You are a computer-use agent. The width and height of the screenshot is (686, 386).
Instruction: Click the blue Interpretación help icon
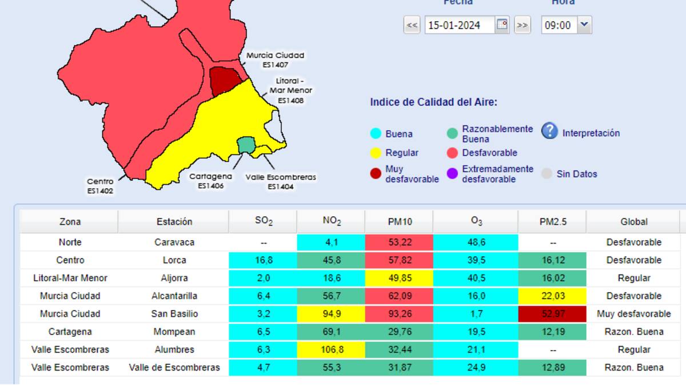(x=549, y=132)
